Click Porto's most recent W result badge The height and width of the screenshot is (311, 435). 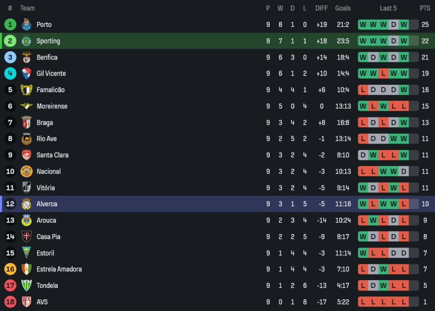coord(404,24)
